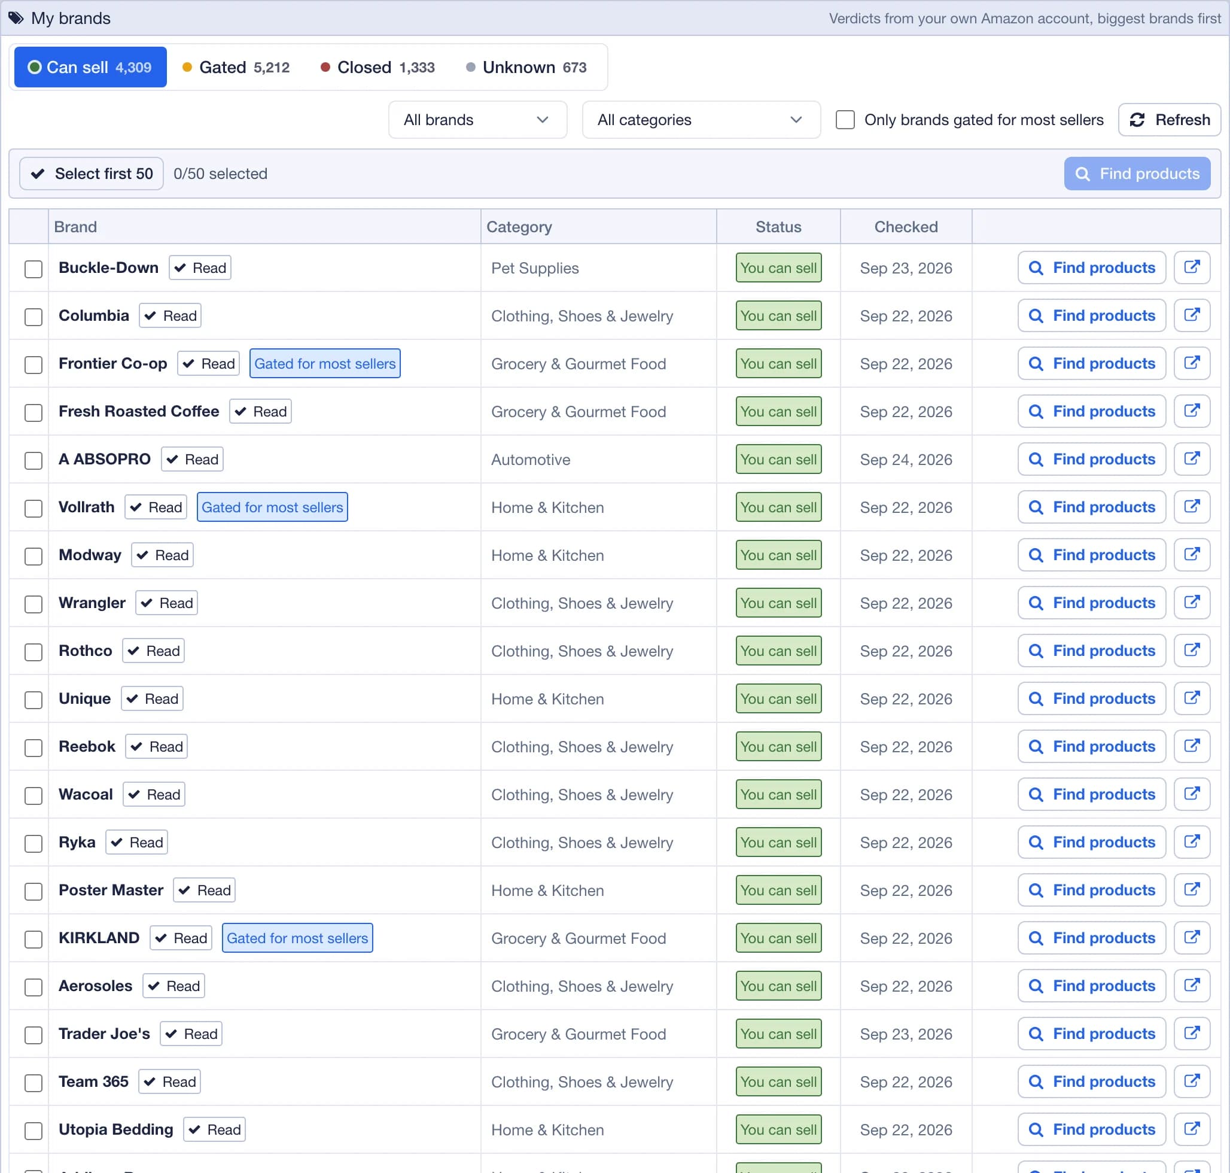The height and width of the screenshot is (1173, 1230).
Task: Click the Poster Master brand name
Action: (111, 890)
